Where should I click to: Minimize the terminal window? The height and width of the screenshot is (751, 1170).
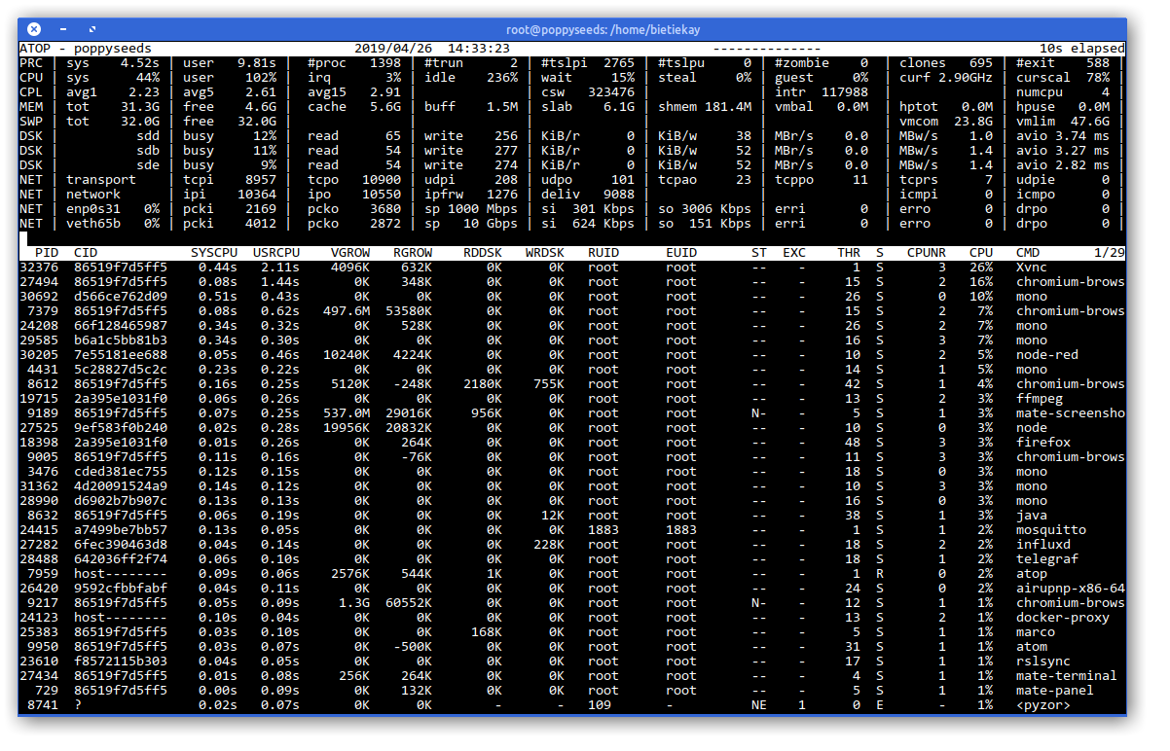pos(63,29)
